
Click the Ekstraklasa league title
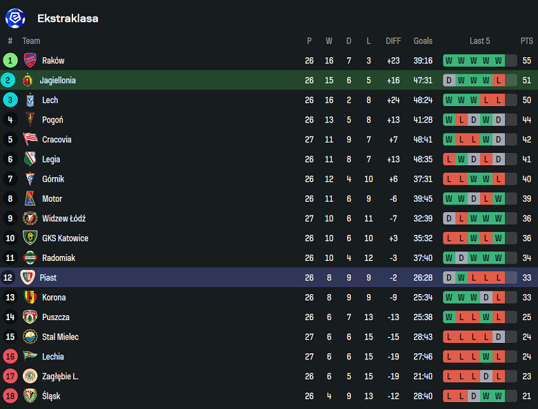click(x=68, y=19)
